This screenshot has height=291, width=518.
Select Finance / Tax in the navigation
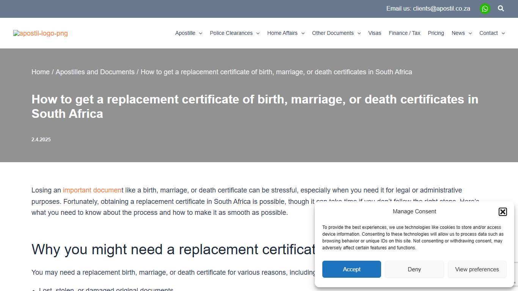click(x=404, y=33)
